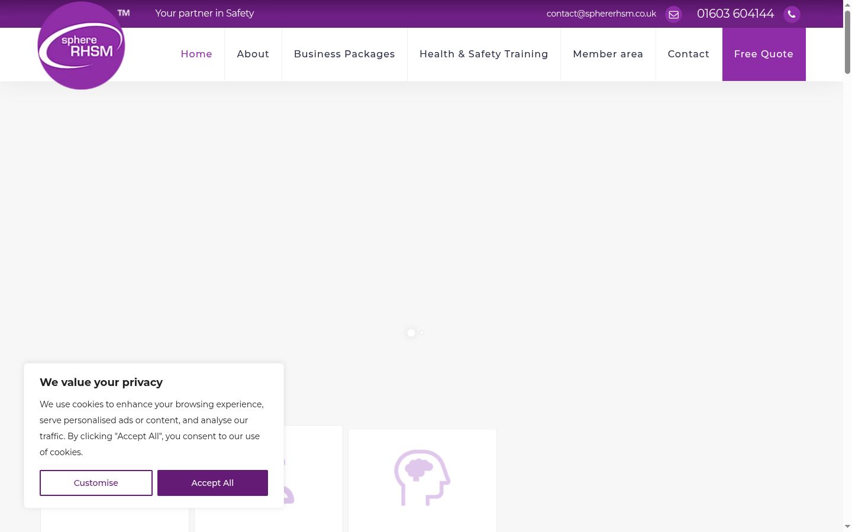The image size is (852, 532).
Task: Open the Contact page
Action: point(689,54)
